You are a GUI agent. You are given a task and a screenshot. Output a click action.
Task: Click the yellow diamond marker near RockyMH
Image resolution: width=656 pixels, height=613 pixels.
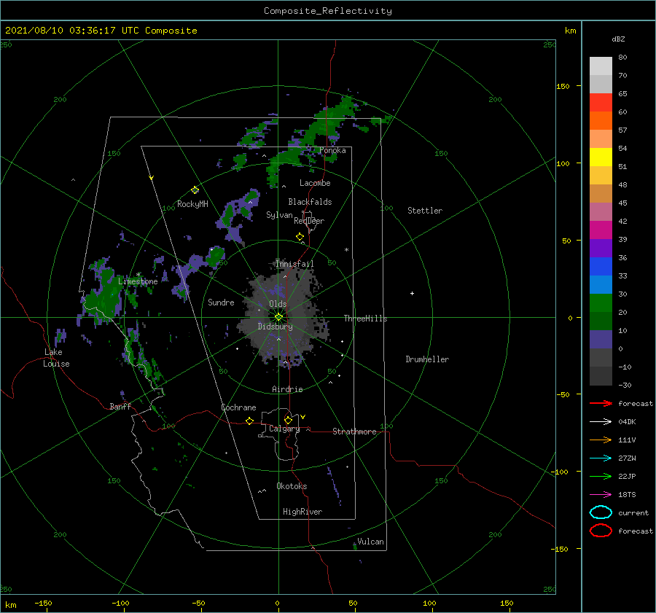(195, 190)
